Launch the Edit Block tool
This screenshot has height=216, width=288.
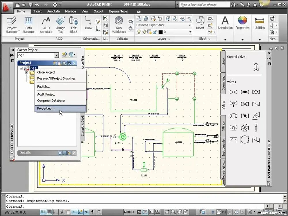click(74, 25)
